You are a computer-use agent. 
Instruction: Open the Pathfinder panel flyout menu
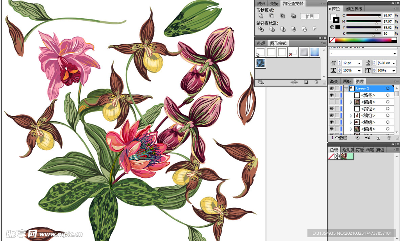(323, 3)
